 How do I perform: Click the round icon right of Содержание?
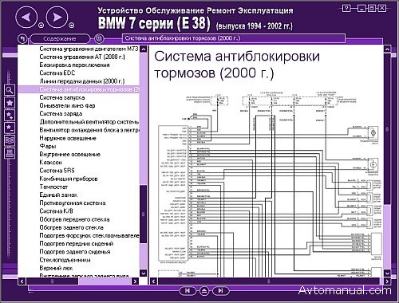[99, 39]
